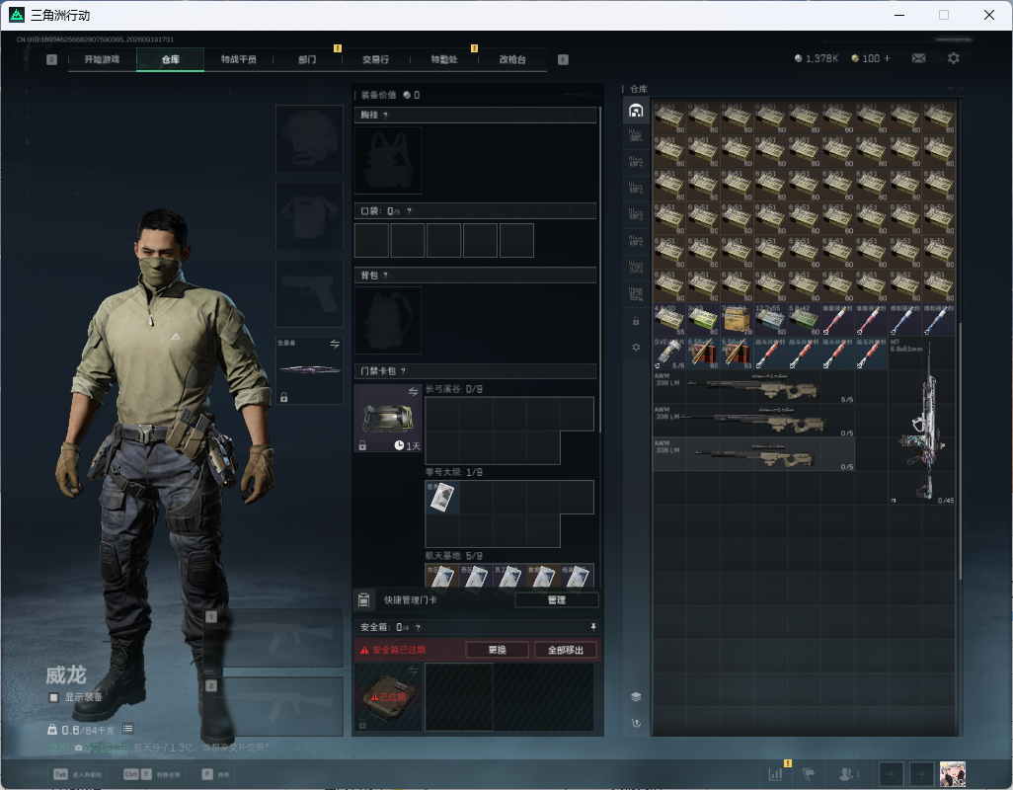Open the 部门 tab
Image resolution: width=1013 pixels, height=790 pixels.
tap(307, 59)
